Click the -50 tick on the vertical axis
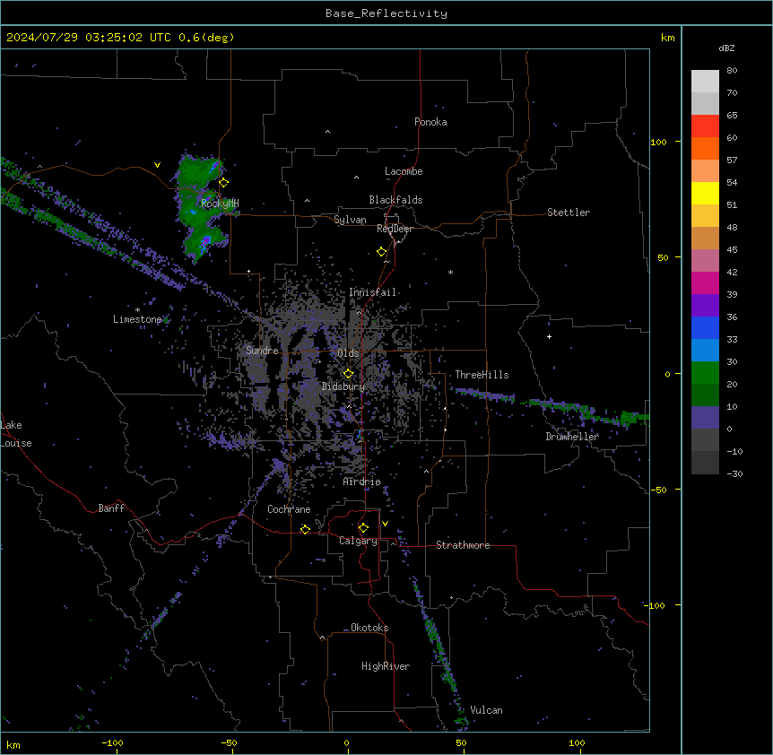This screenshot has width=773, height=755. coord(657,490)
